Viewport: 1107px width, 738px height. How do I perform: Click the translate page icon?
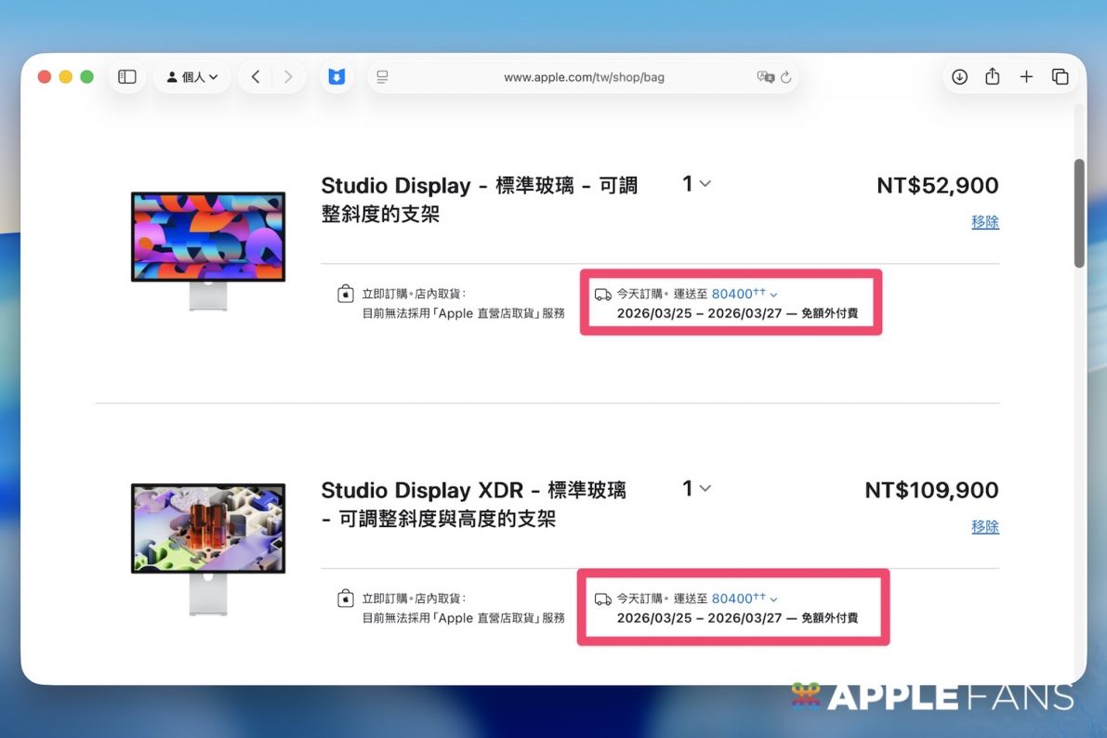pos(765,77)
